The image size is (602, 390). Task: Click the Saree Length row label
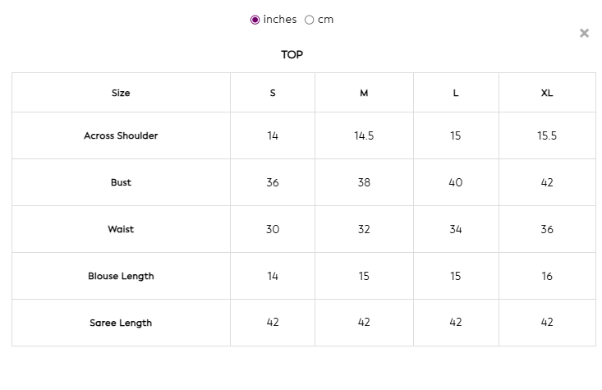121,323
